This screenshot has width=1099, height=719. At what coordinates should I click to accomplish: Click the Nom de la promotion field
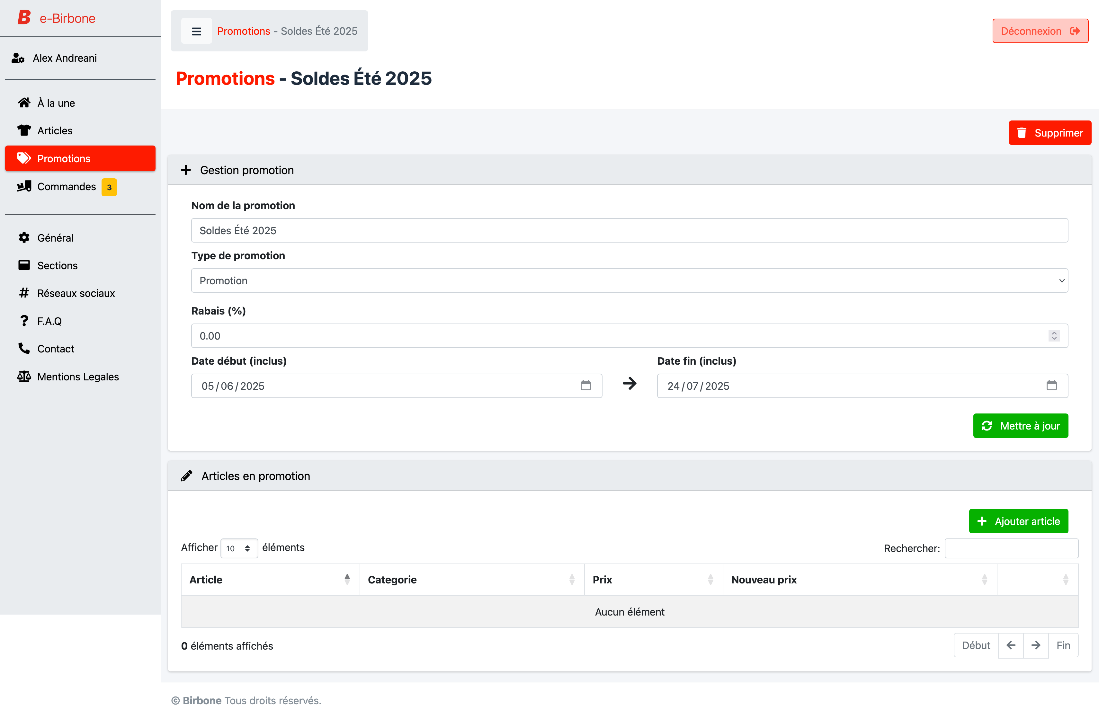pyautogui.click(x=630, y=230)
